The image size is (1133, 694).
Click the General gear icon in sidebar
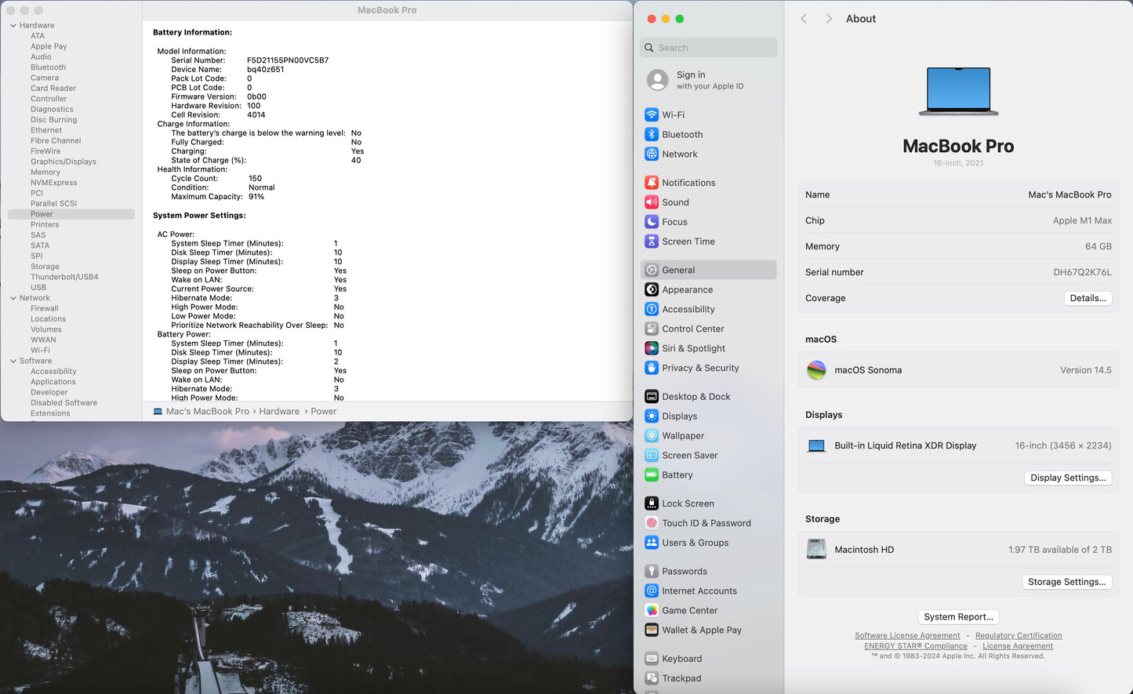click(x=652, y=270)
